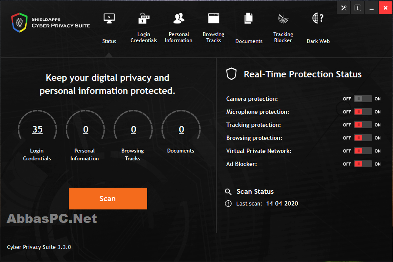Image resolution: width=393 pixels, height=262 pixels.
Task: Open the Personal Information people icon
Action: [179, 18]
